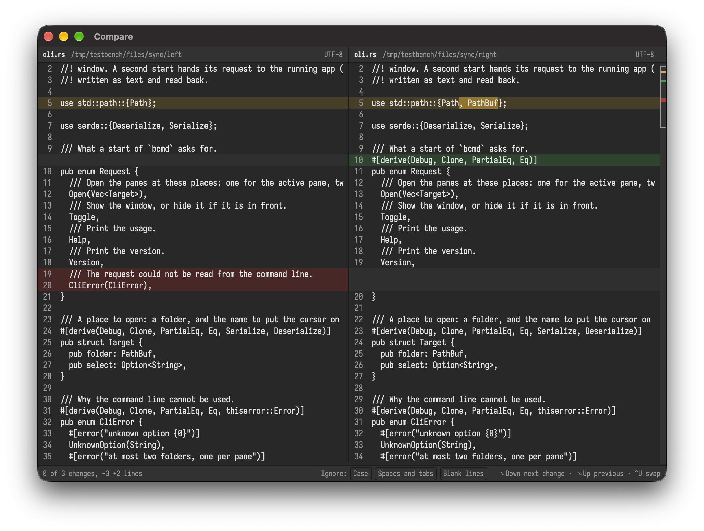
Task: Click removed line 'CliError(CliError),'
Action: (x=110, y=285)
